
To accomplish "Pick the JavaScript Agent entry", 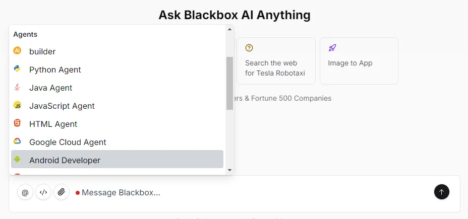I will point(118,106).
